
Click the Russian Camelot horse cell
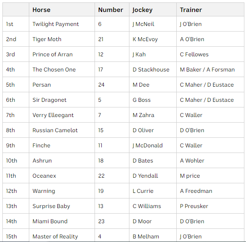(x=55, y=130)
